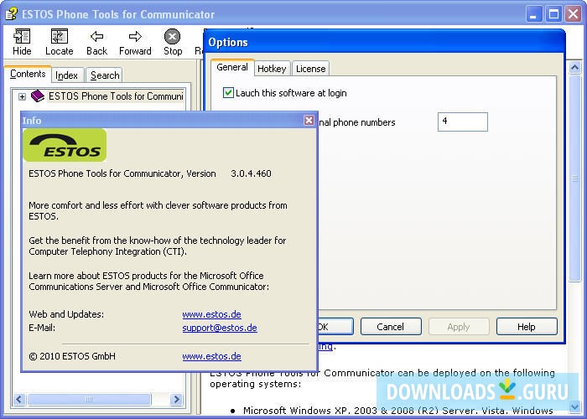The height and width of the screenshot is (419, 587).
Task: Click the OK button in Options
Action: (x=335, y=327)
